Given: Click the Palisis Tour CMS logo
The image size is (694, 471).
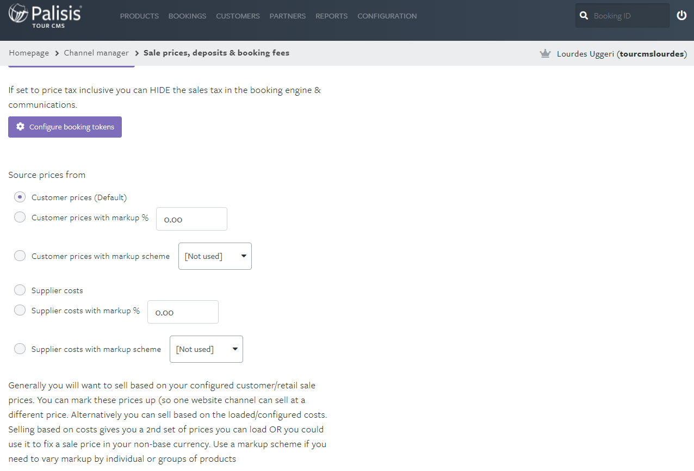Looking at the screenshot, I should click(x=45, y=16).
